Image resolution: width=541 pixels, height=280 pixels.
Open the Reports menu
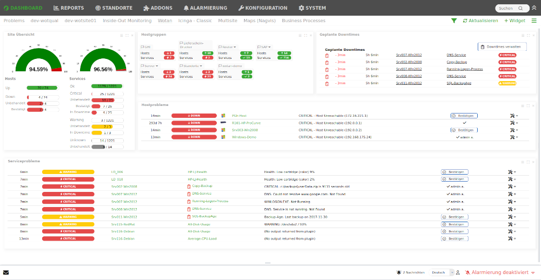pyautogui.click(x=69, y=8)
